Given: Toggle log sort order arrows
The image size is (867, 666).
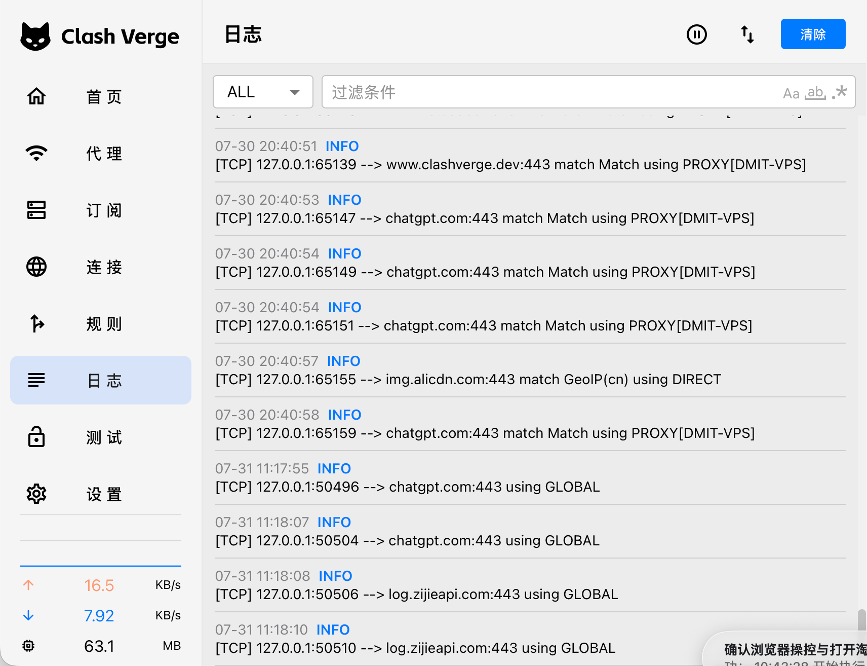Looking at the screenshot, I should click(x=747, y=34).
